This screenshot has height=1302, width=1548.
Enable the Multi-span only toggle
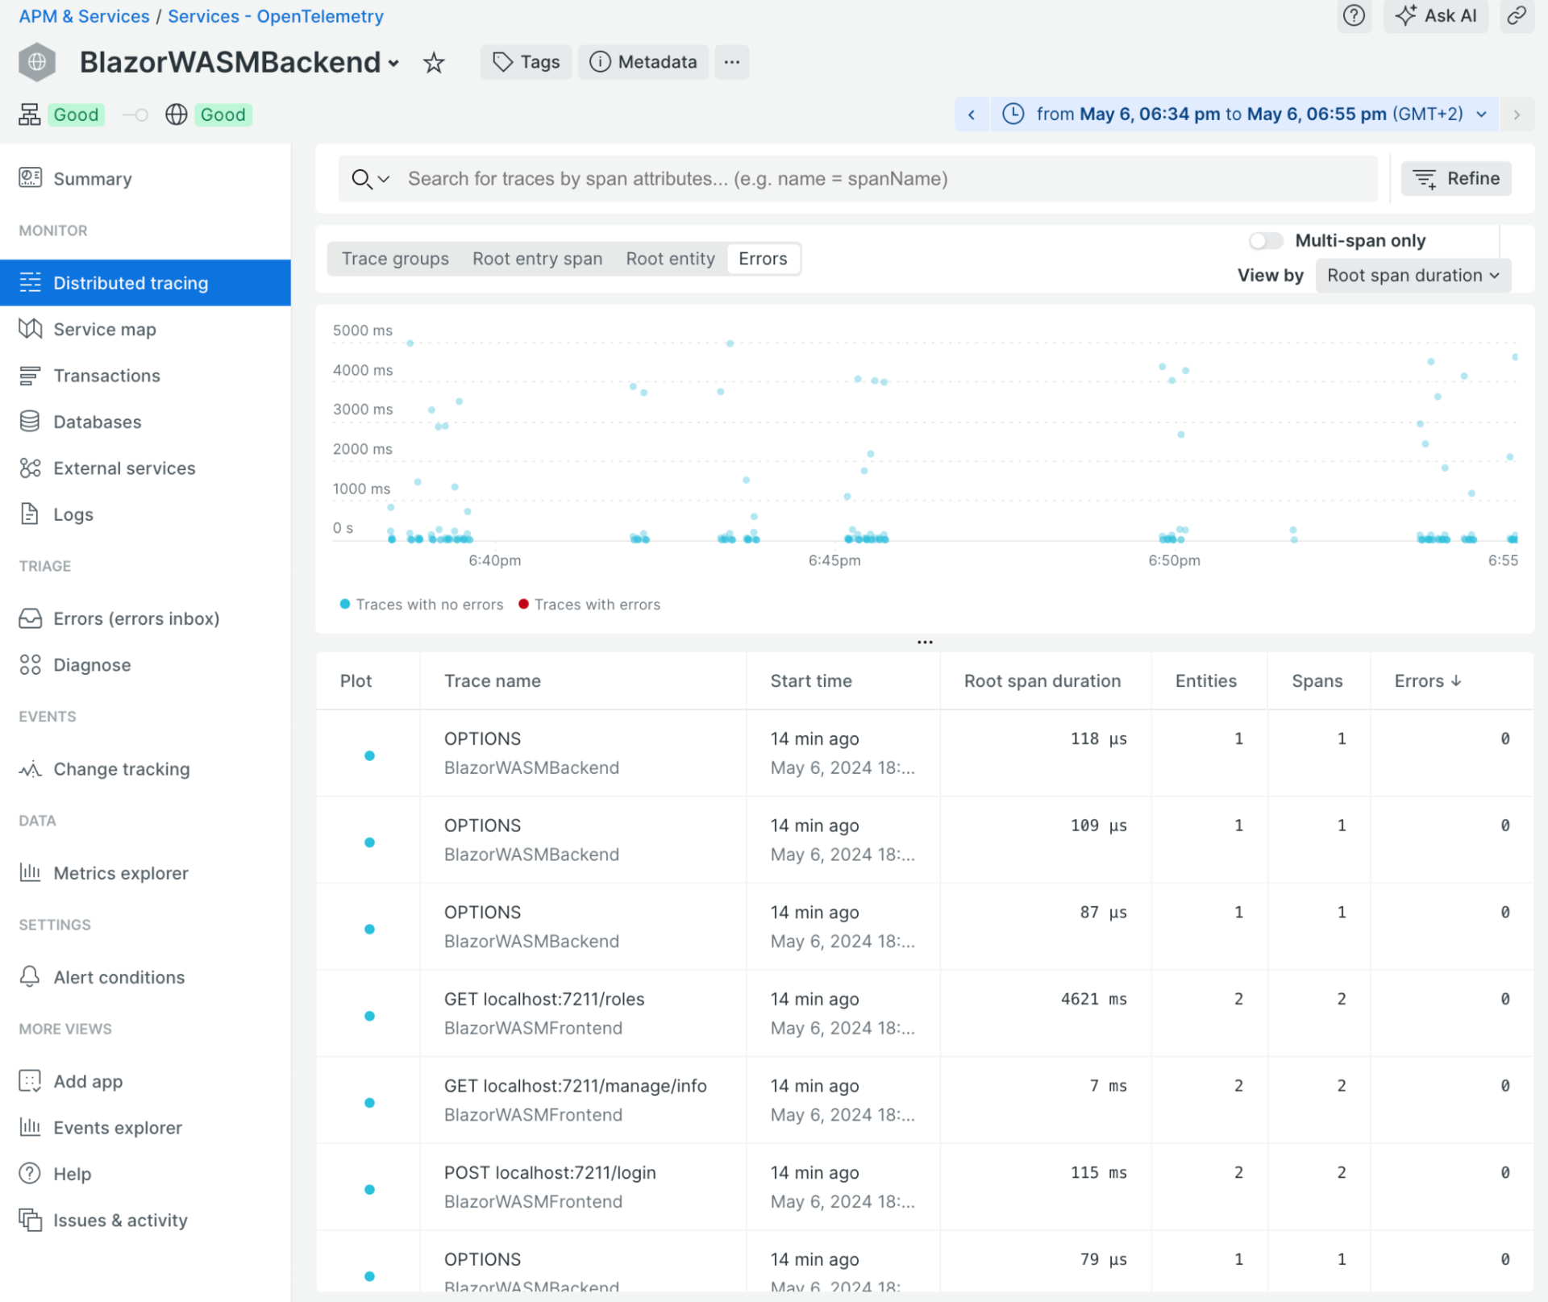(1265, 240)
